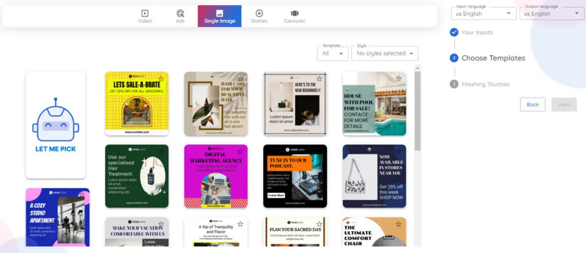The height and width of the screenshot is (253, 586).
Task: Switch to the Stories tab
Action: pos(259,16)
